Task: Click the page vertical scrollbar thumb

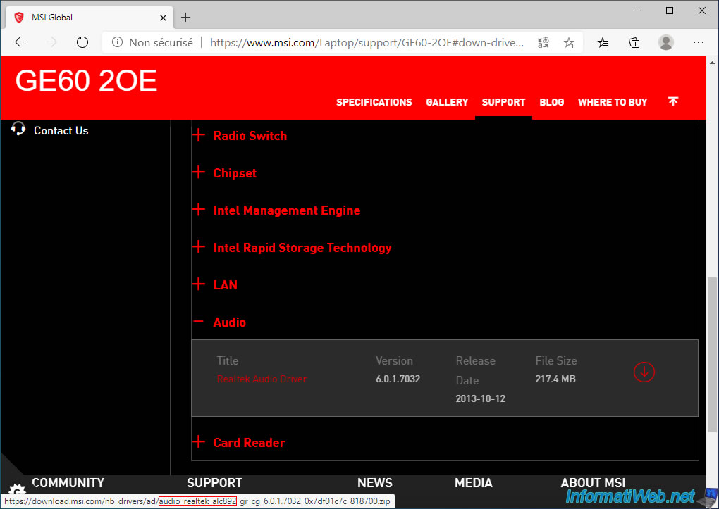Action: [712, 355]
